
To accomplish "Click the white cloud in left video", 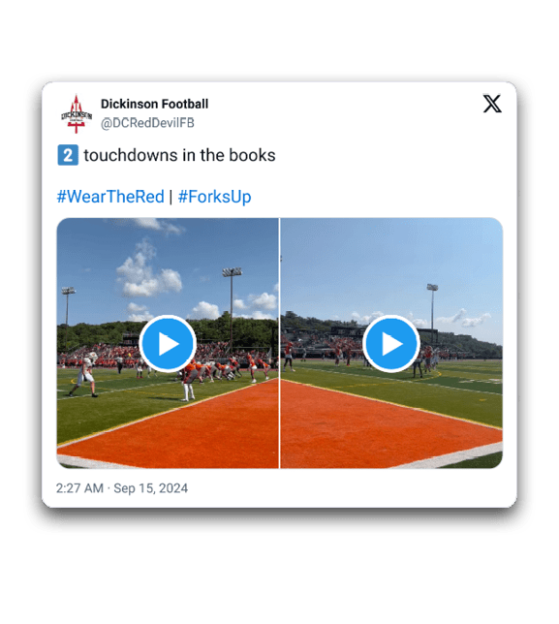I will (x=148, y=274).
